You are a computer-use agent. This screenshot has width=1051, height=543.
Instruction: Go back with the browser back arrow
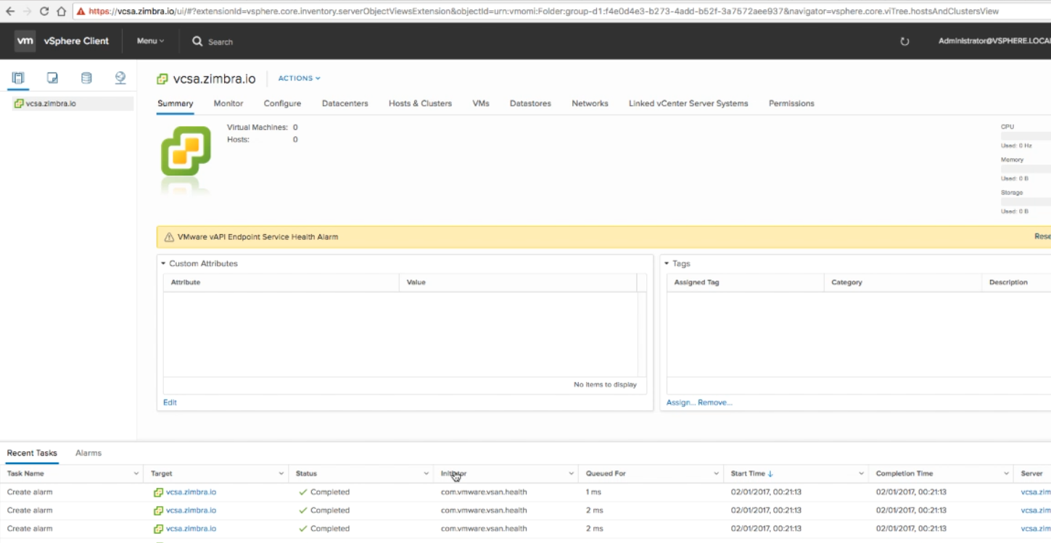point(10,12)
